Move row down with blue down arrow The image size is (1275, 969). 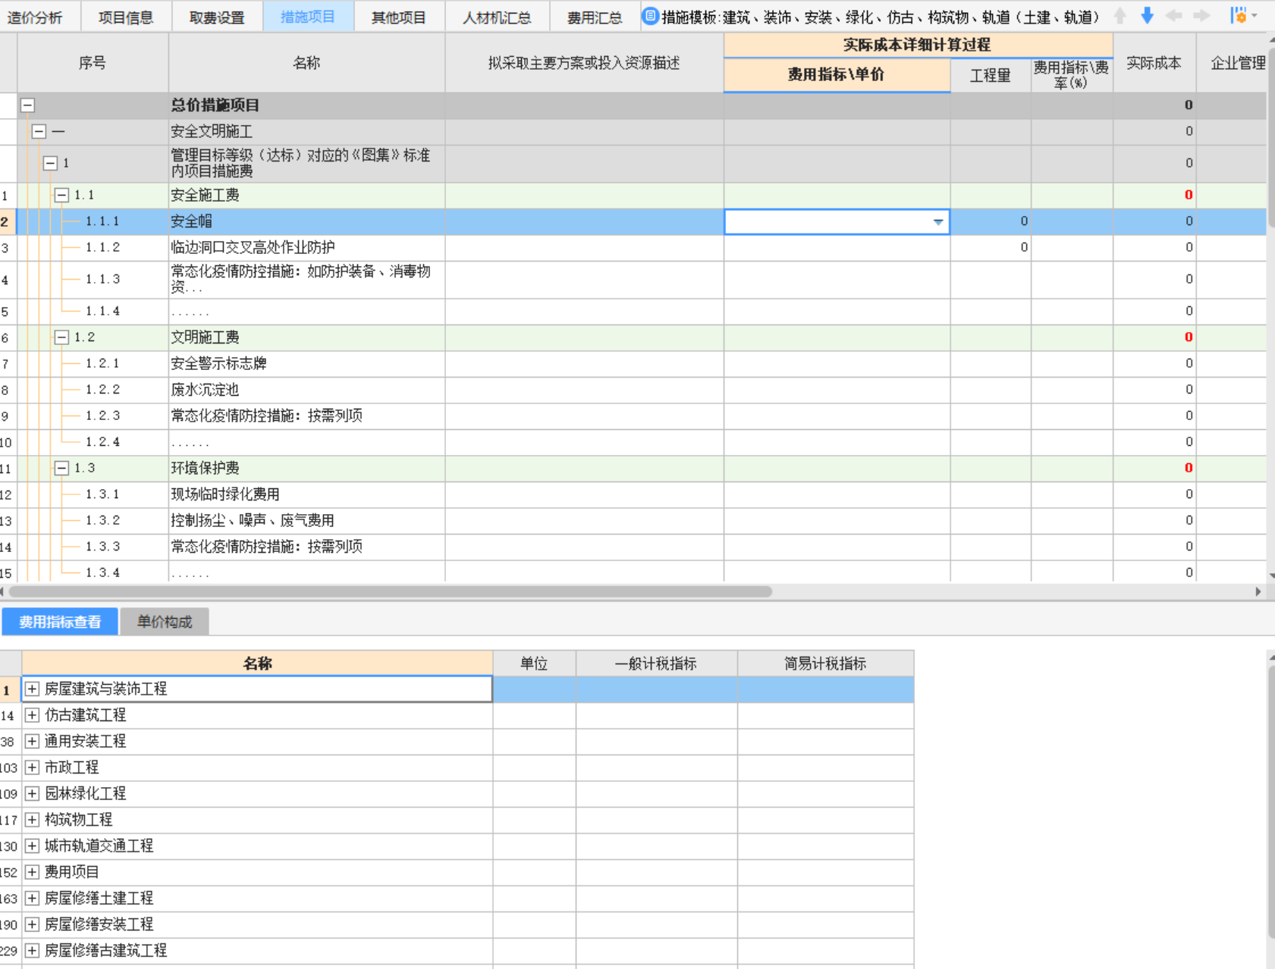click(1148, 16)
